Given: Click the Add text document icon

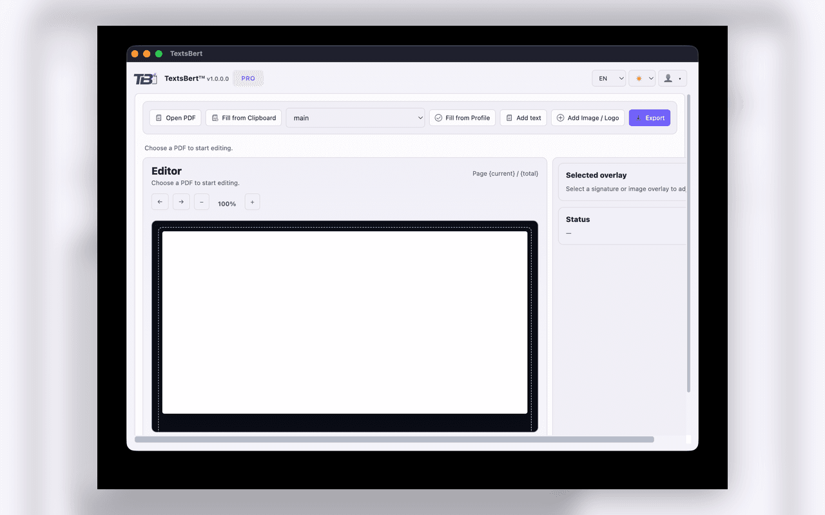Looking at the screenshot, I should click(509, 118).
